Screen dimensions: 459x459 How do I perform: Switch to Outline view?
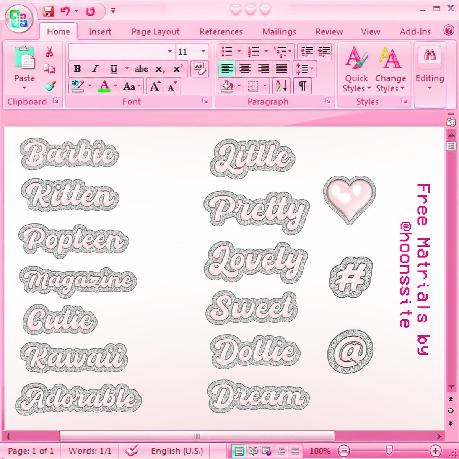[x=281, y=451]
